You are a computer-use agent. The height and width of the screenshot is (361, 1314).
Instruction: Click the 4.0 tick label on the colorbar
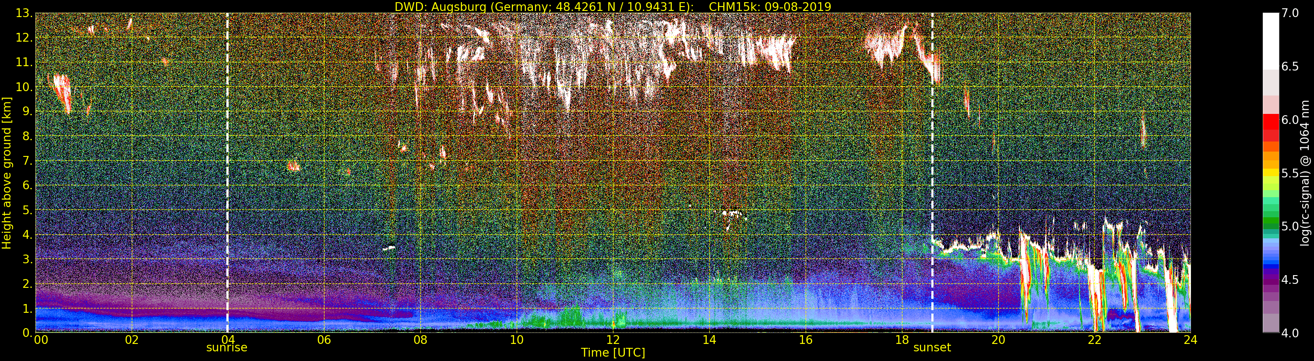(1289, 333)
